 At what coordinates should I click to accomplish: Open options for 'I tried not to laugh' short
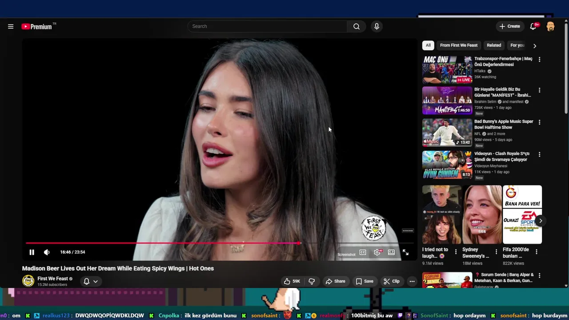click(456, 252)
